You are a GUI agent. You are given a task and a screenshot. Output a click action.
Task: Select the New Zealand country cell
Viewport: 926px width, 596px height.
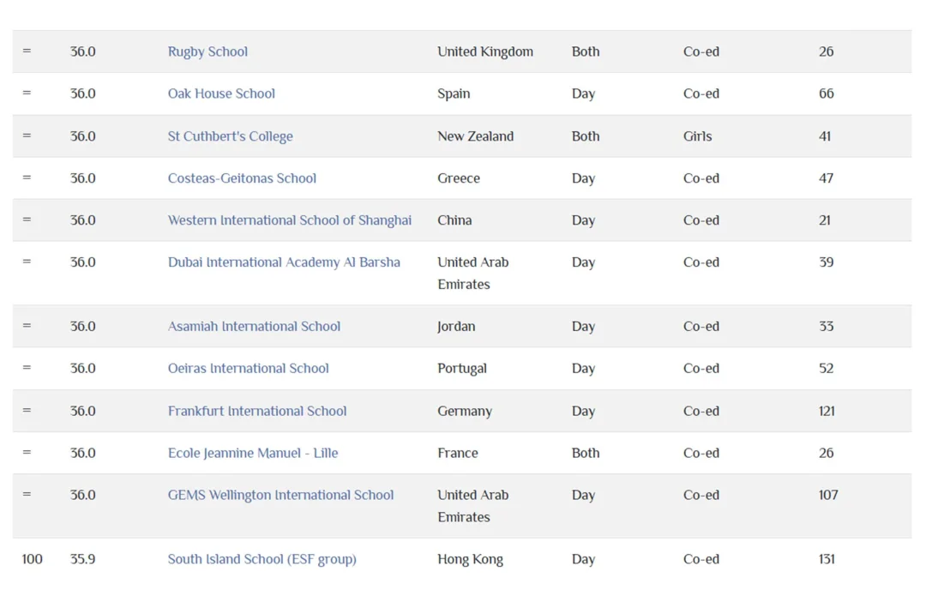[475, 136]
